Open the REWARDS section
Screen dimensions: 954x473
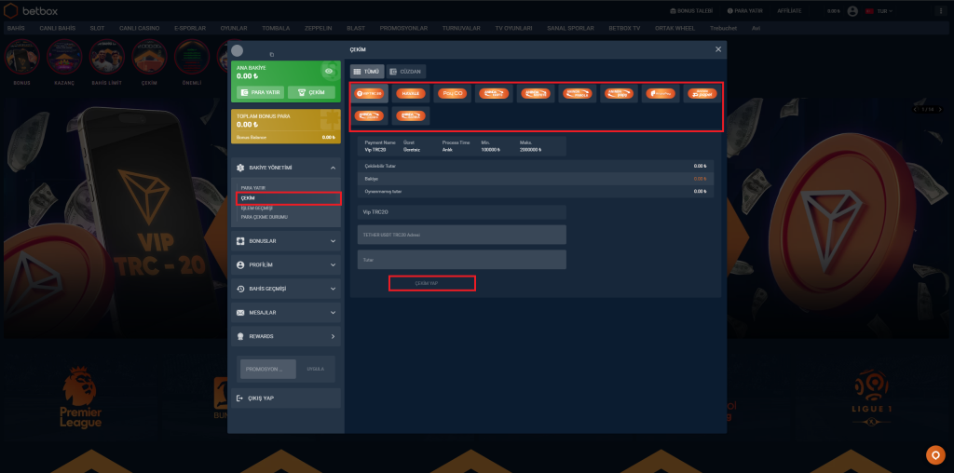click(x=286, y=336)
